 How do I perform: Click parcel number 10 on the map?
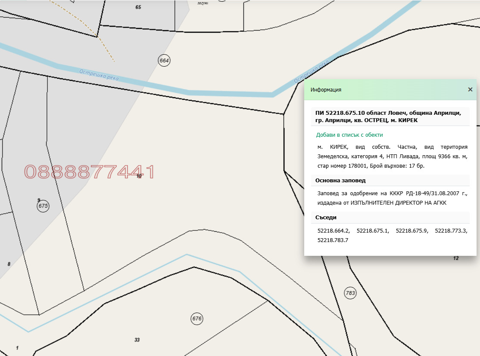click(139, 176)
